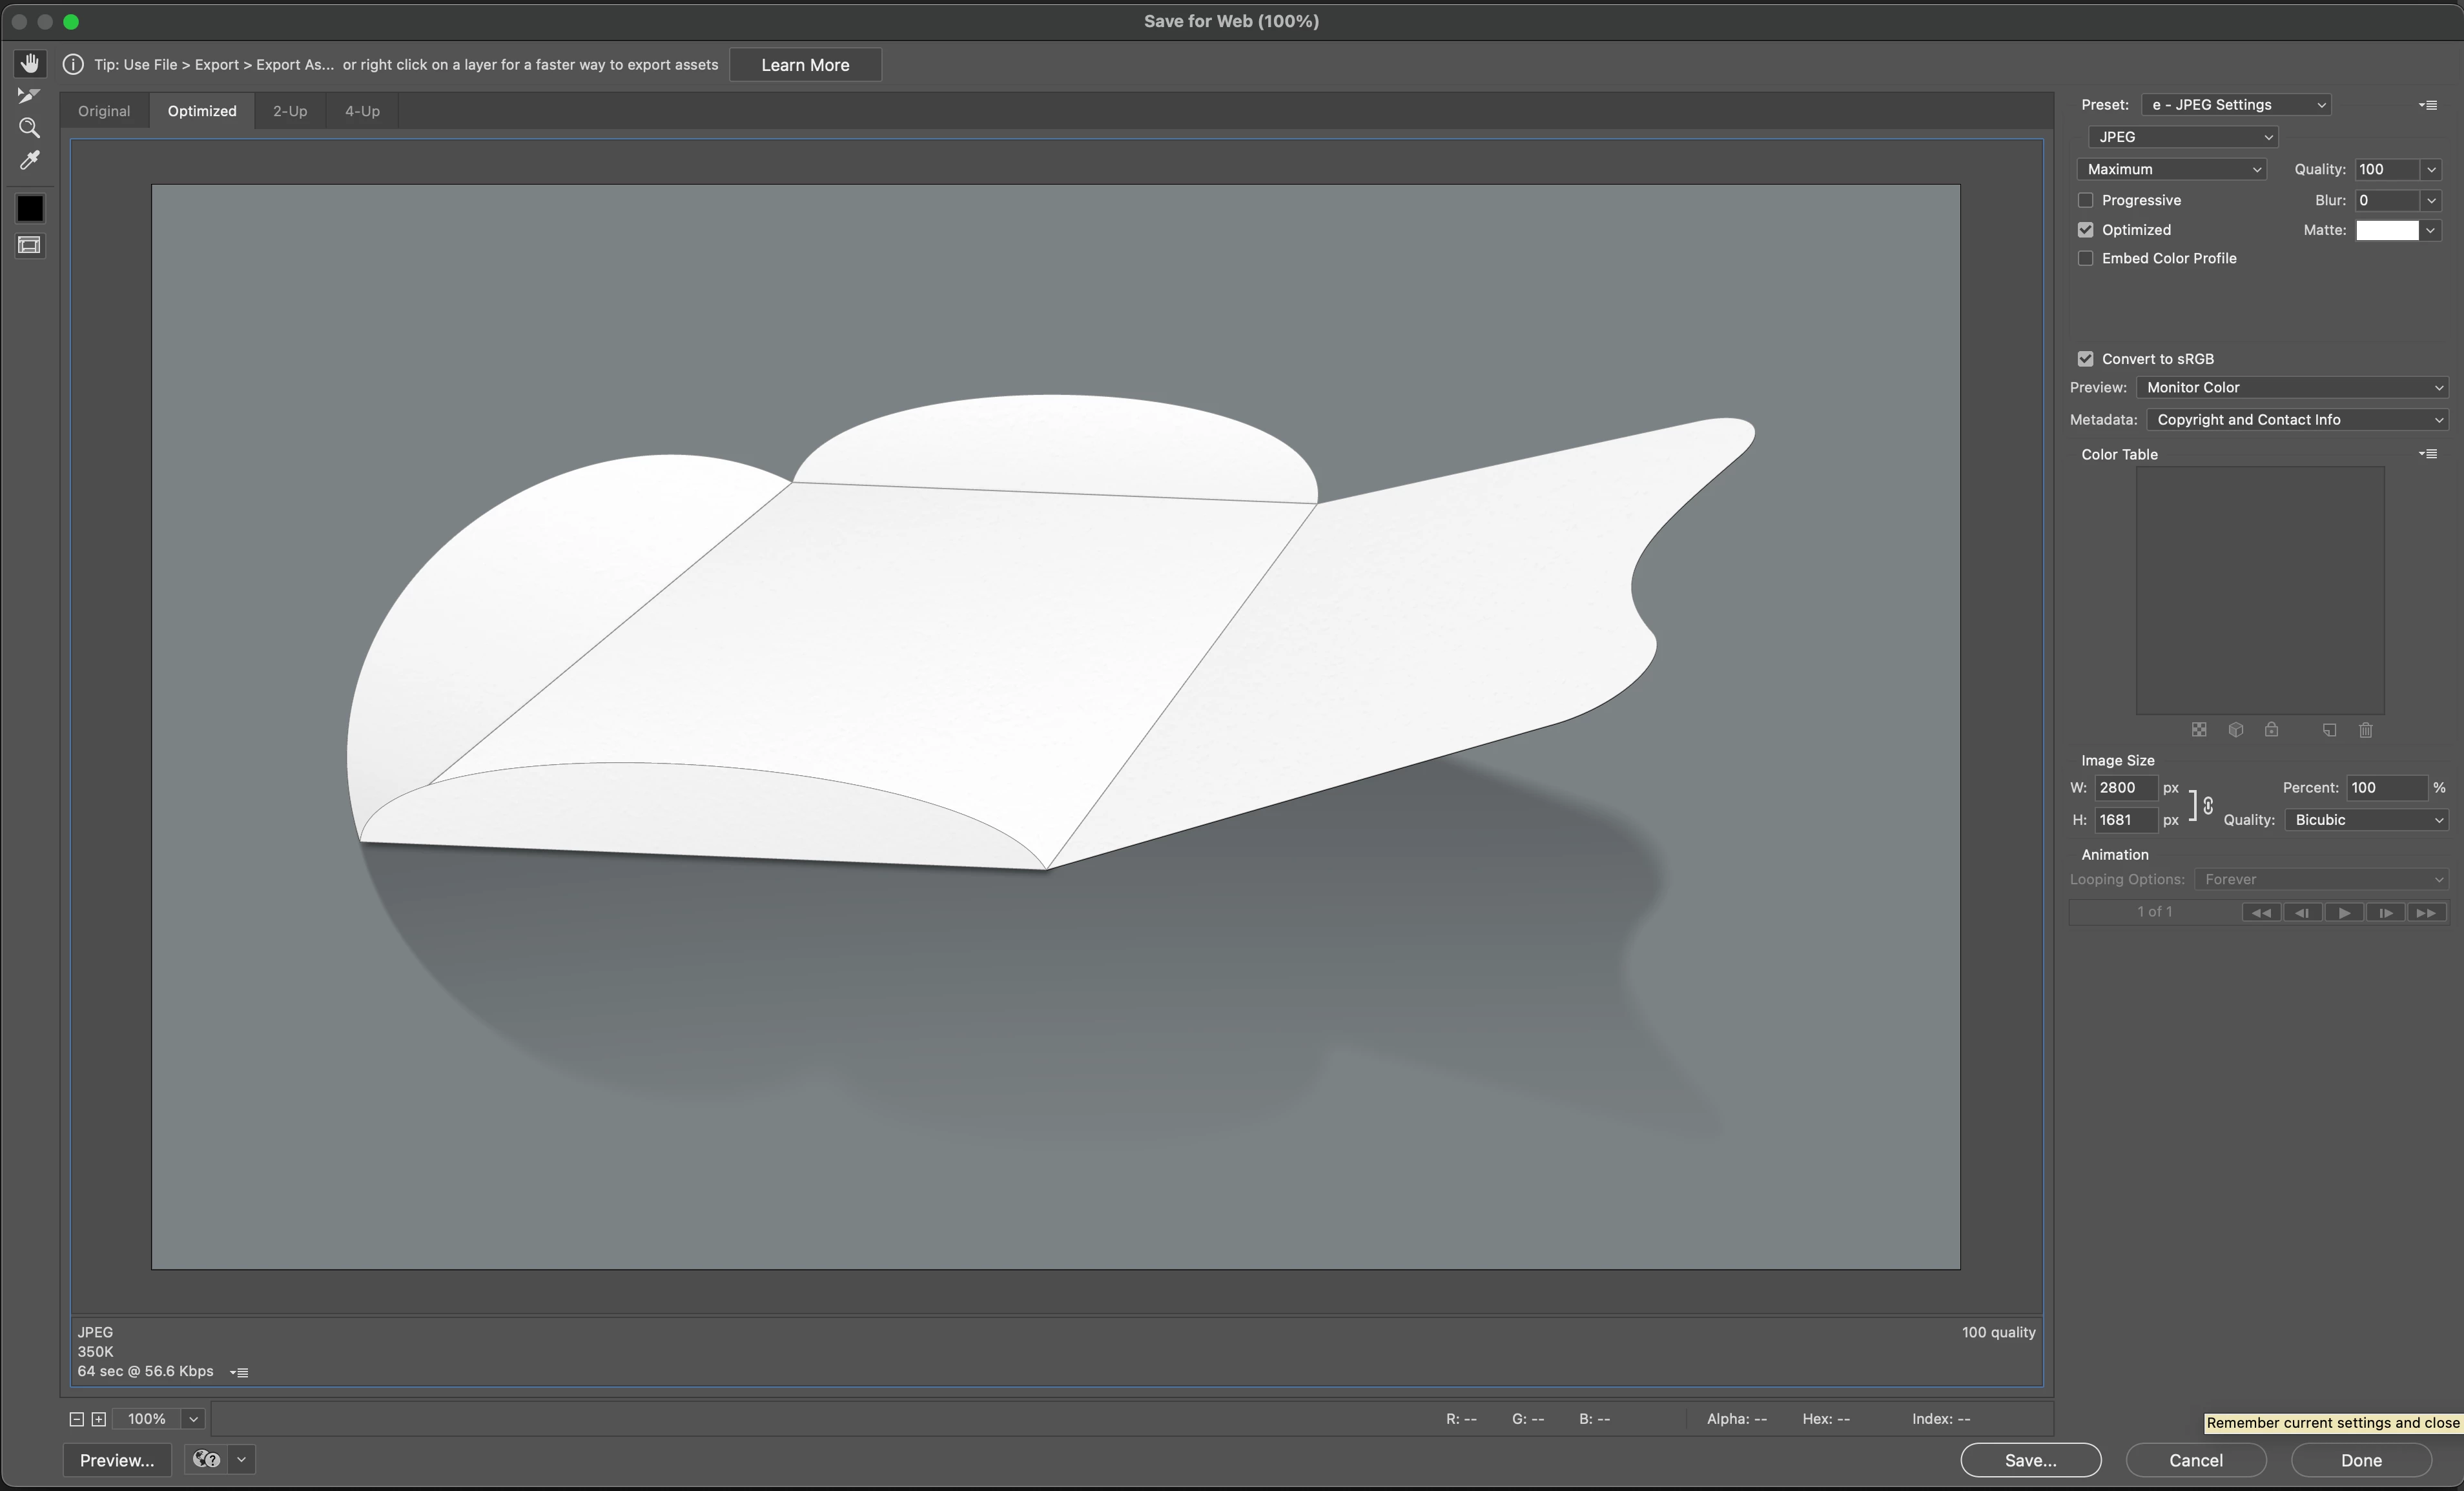Enable Embed Color Profile checkbox
Screen dimensions: 2464x1491
pyautogui.click(x=2085, y=258)
